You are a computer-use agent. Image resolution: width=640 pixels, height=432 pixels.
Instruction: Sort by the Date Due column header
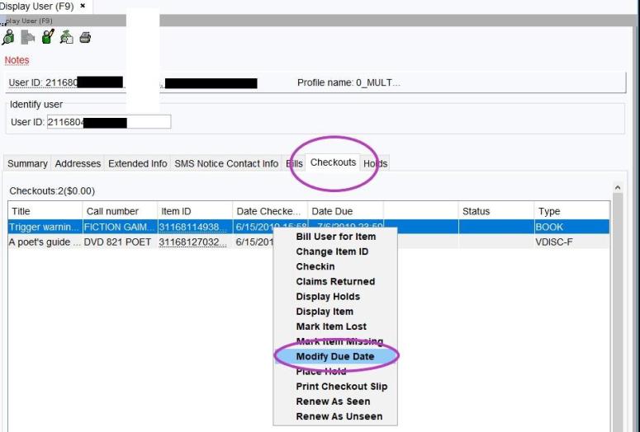click(345, 211)
